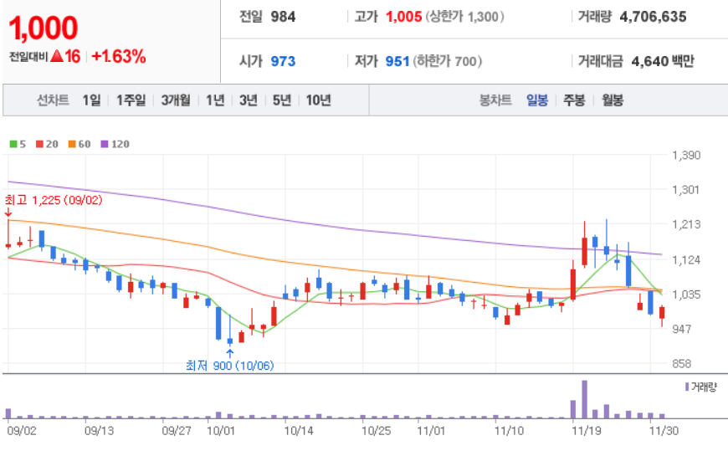Click the 1,213 y-axis price label
728x456 pixels.
pyautogui.click(x=686, y=224)
